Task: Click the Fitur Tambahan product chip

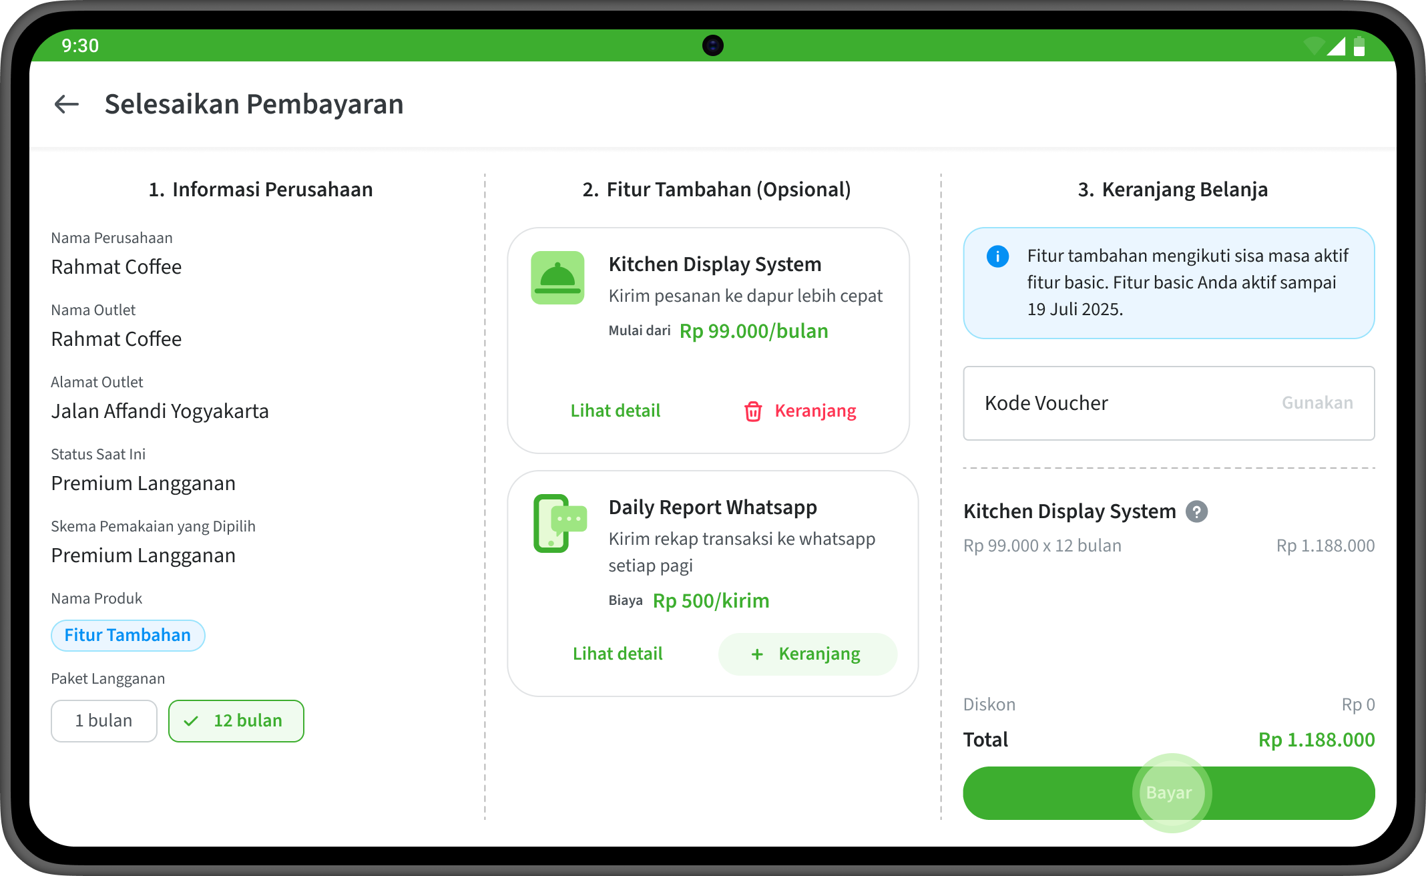Action: point(128,636)
